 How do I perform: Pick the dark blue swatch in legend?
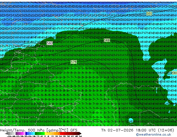[x=26, y=133]
